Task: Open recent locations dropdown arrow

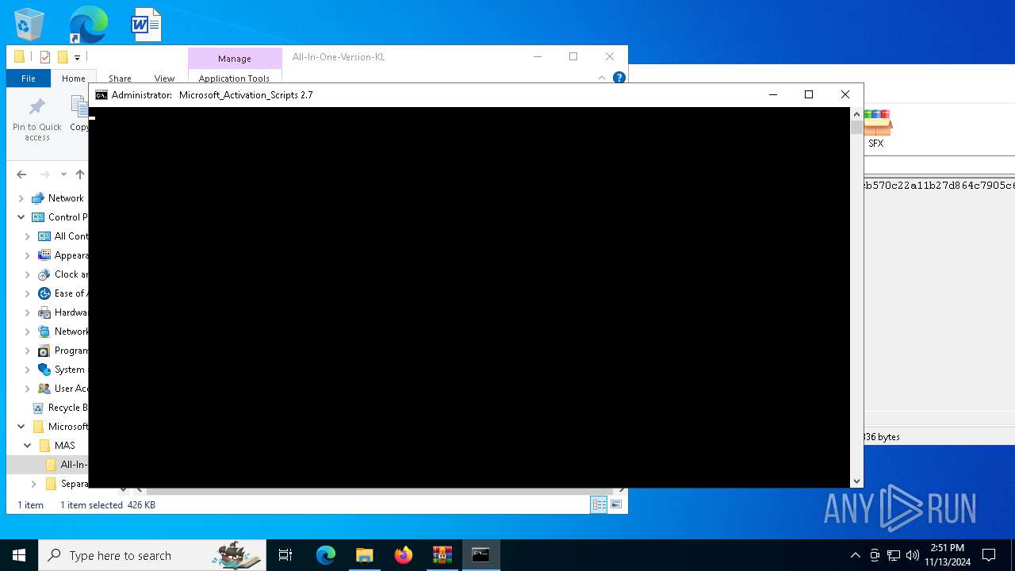Action: point(63,174)
